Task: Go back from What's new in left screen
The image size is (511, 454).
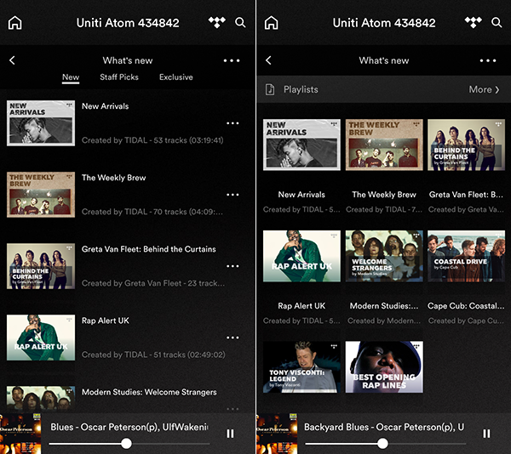Action: [x=13, y=60]
